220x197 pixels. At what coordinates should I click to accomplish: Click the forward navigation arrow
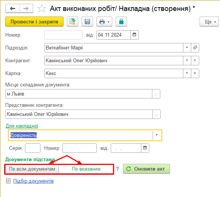tap(26, 9)
